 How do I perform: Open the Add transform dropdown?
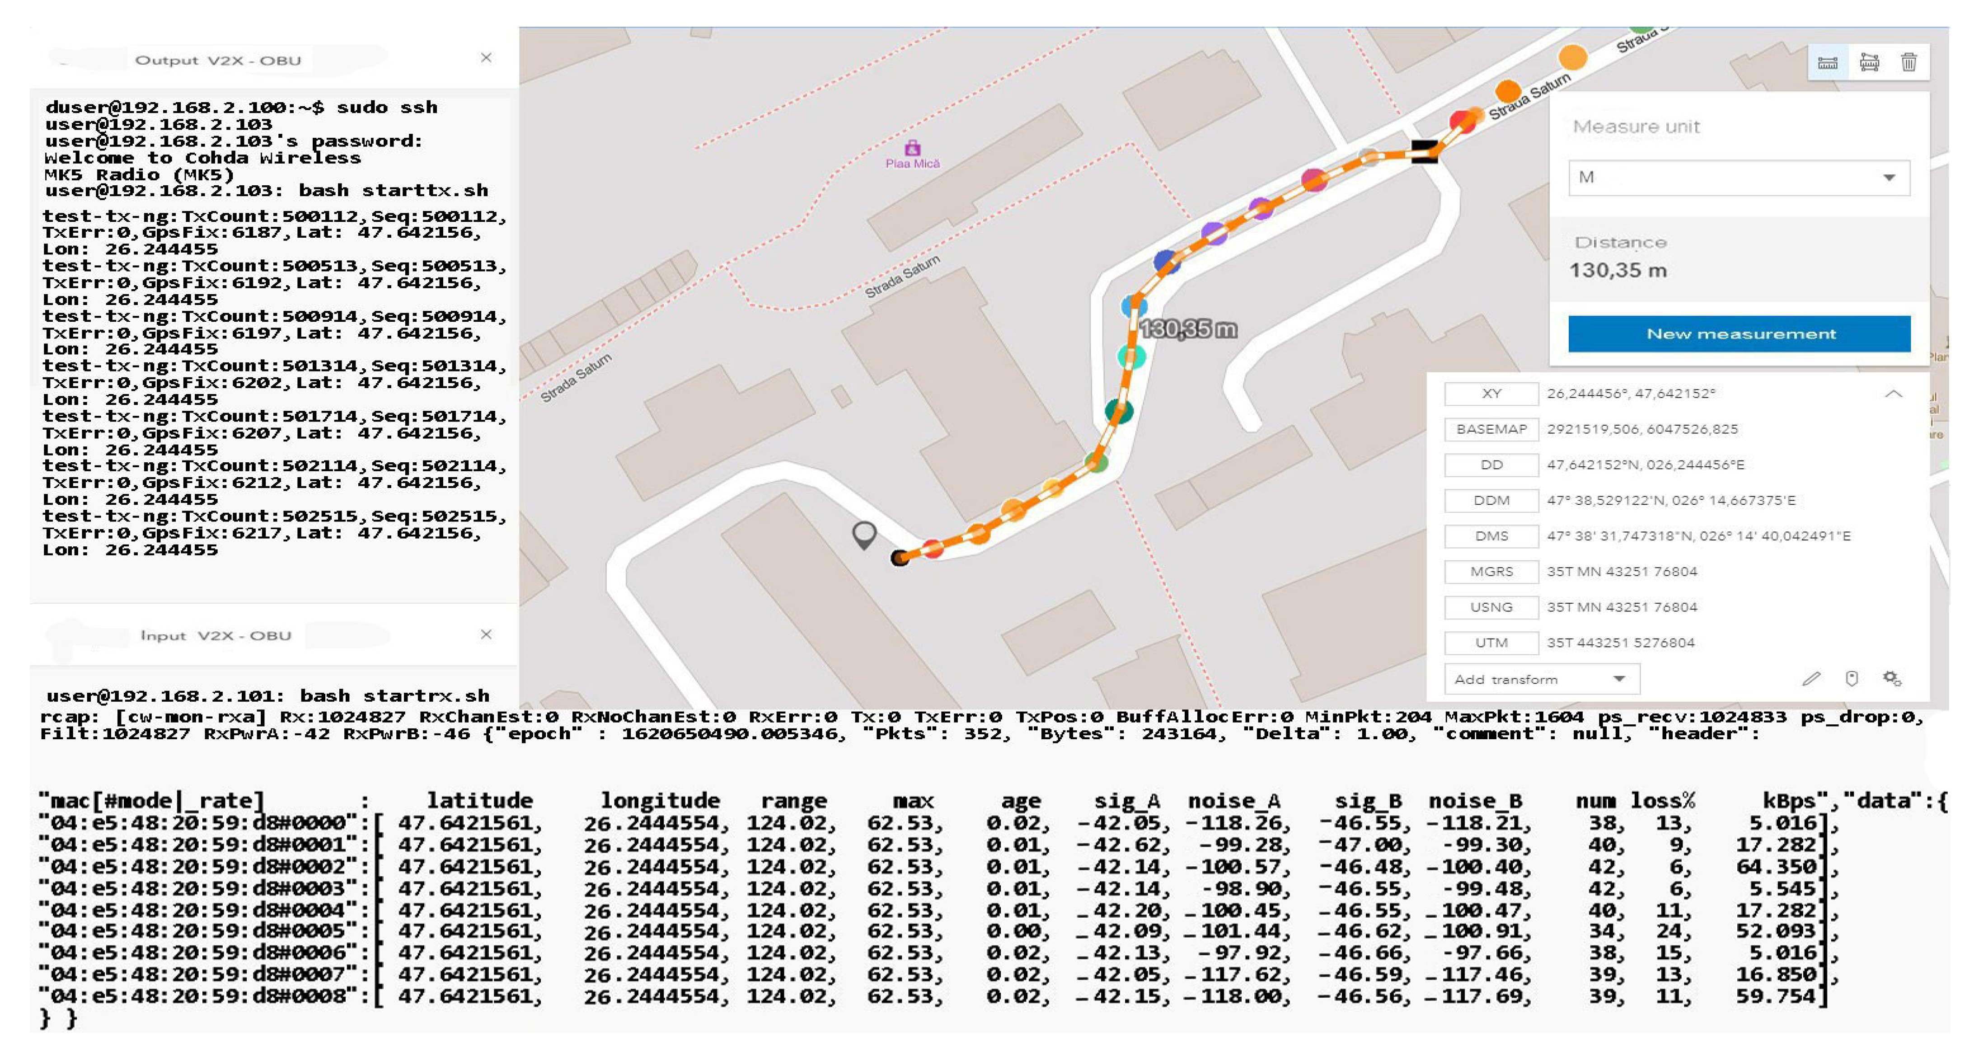(1541, 679)
